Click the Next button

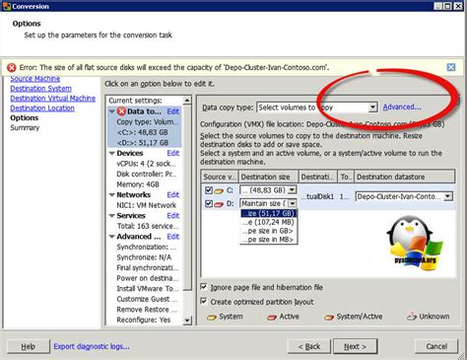pos(356,346)
